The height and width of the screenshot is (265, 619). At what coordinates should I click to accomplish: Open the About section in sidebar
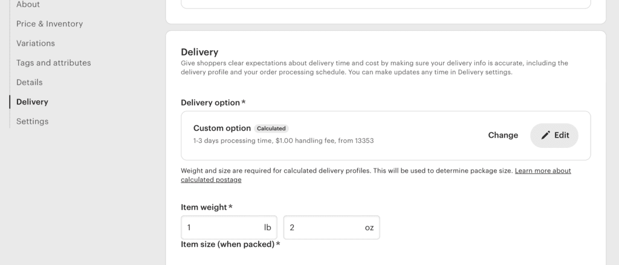tap(28, 5)
